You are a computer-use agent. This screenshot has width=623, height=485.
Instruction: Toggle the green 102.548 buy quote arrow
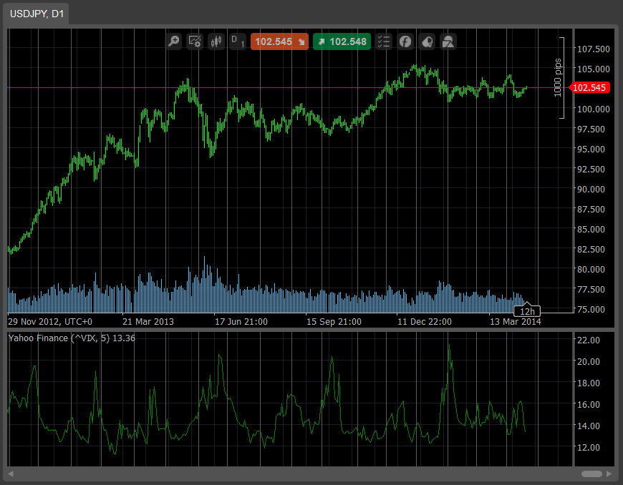tap(322, 41)
